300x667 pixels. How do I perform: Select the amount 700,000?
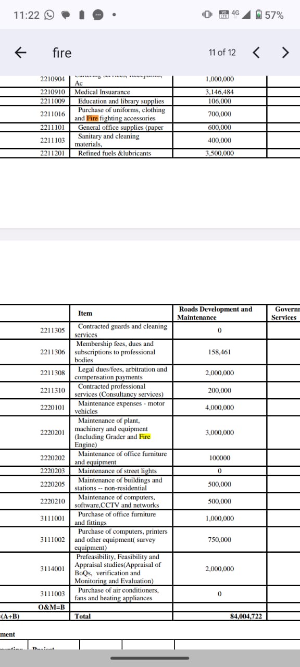pyautogui.click(x=219, y=114)
